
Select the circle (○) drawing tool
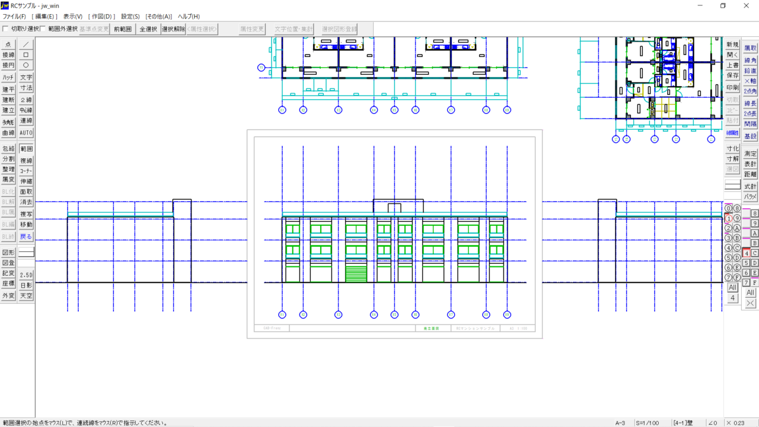point(26,65)
